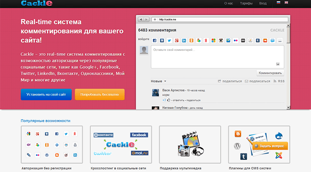Click the Joomla icon in CMS plugins card
This screenshot has height=172, width=311.
click(279, 155)
